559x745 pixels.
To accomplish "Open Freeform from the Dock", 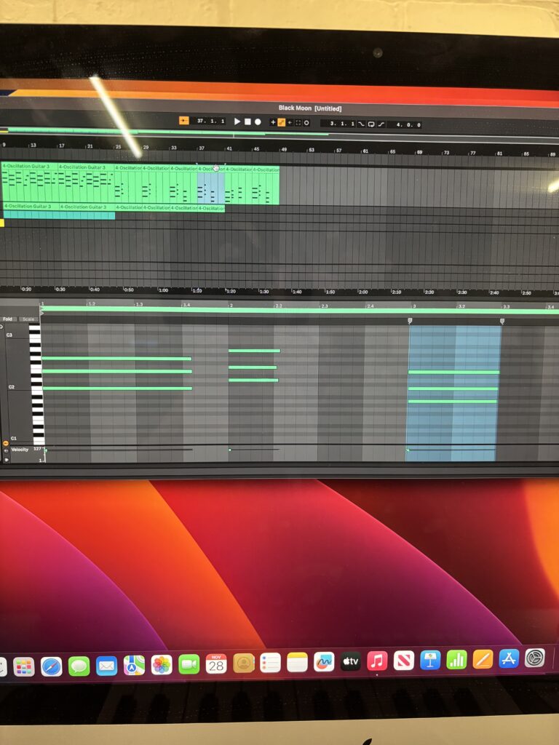I will click(324, 662).
